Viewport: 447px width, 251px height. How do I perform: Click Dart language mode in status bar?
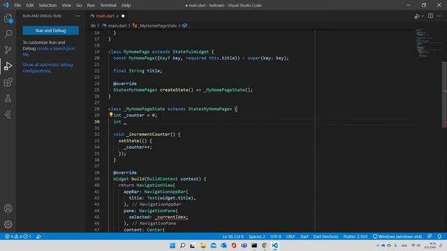click(x=305, y=236)
